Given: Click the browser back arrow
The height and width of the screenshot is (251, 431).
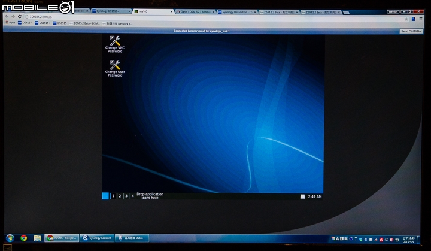Looking at the screenshot, I should pyautogui.click(x=7, y=17).
